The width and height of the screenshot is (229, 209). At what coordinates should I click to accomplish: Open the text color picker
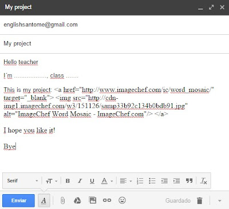[x=106, y=181]
